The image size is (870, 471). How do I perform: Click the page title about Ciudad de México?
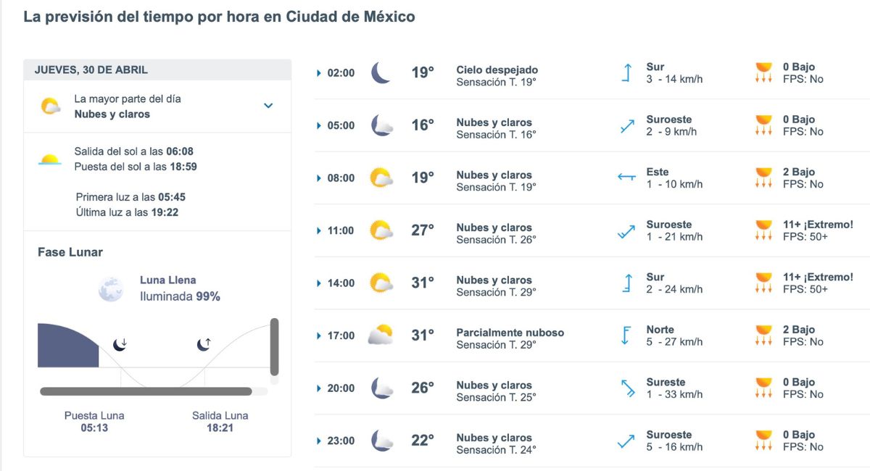point(219,16)
